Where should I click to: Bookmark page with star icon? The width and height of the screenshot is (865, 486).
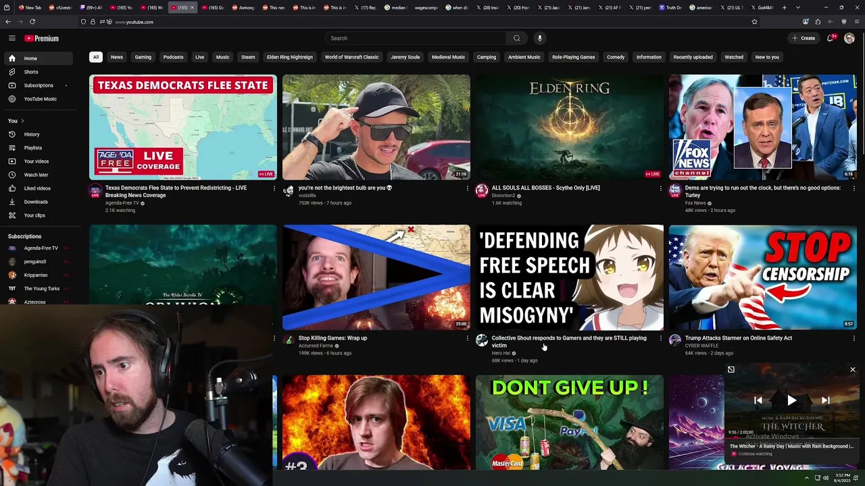coord(755,22)
